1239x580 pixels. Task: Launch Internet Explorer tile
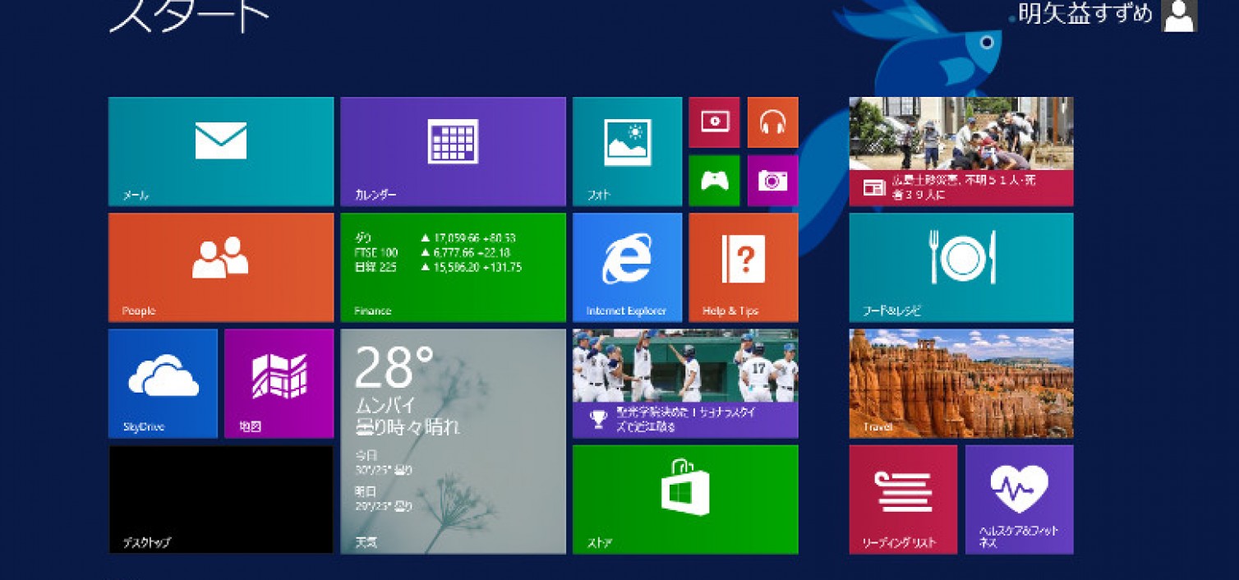point(628,268)
